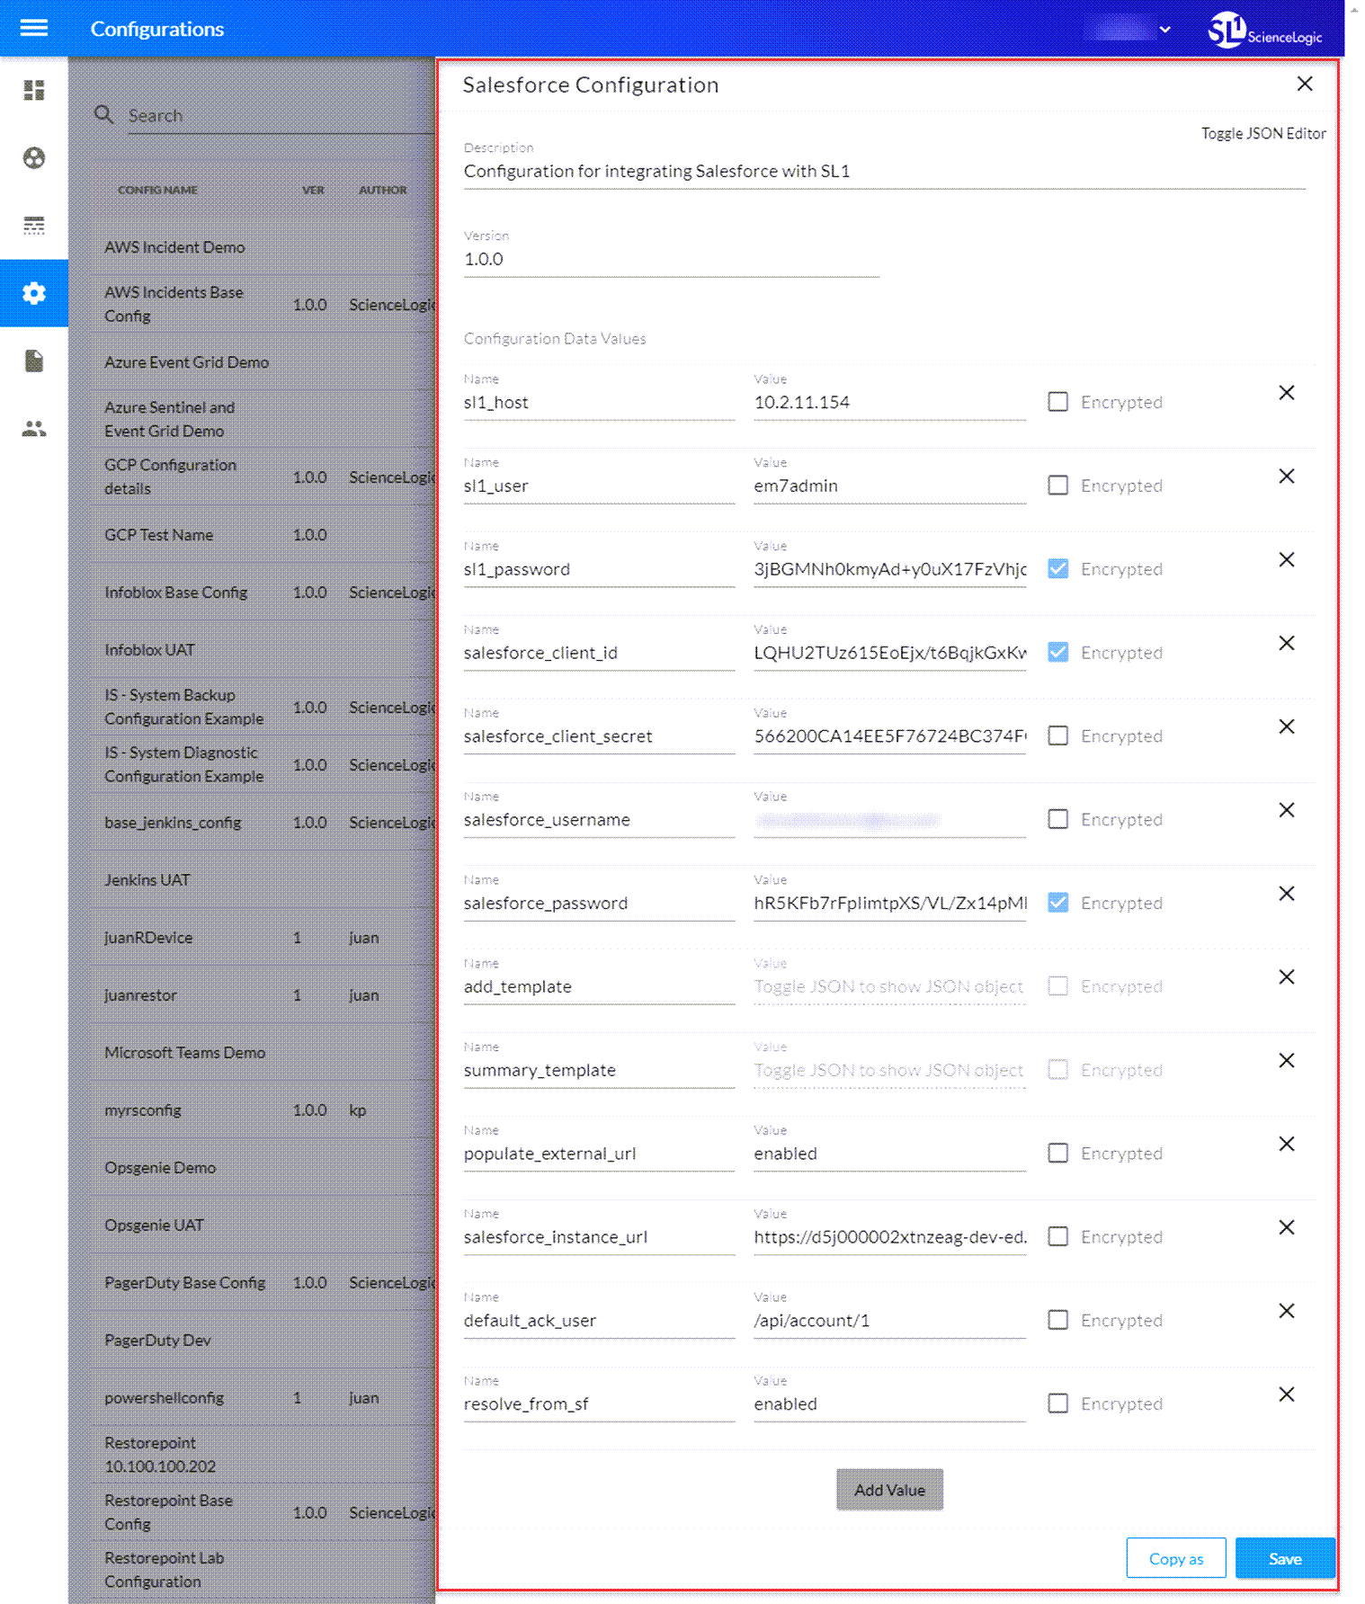Open the Copy as options
Screen dimensions: 1365x1604
pos(1175,1558)
